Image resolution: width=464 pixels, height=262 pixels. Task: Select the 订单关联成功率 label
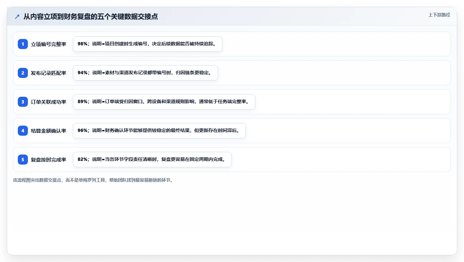[x=49, y=102]
